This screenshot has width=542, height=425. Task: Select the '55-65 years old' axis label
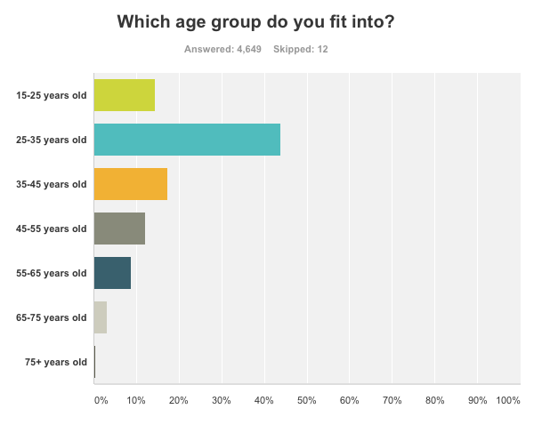pyautogui.click(x=52, y=273)
